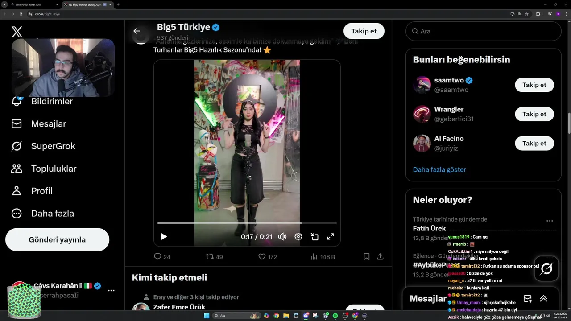Viewport: 571px width, 321px height.
Task: Open Mesajlar envelope in sidebar
Action: (17, 124)
